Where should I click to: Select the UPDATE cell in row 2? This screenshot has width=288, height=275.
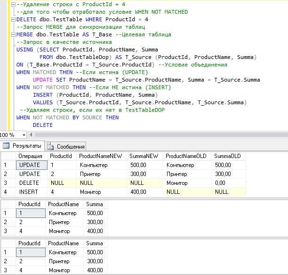coord(32,174)
